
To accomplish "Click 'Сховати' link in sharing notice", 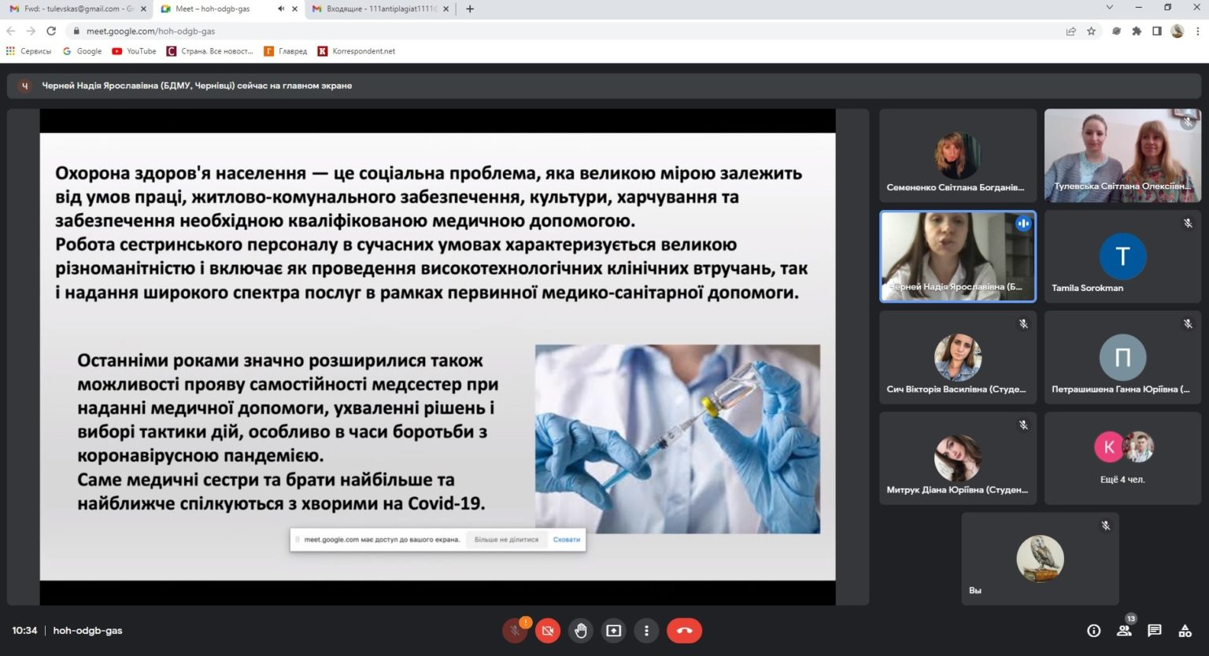I will pyautogui.click(x=566, y=540).
